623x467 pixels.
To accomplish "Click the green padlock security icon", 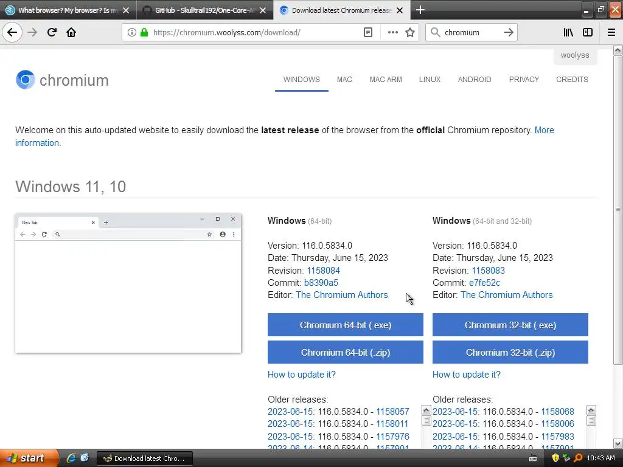I will pos(144,32).
